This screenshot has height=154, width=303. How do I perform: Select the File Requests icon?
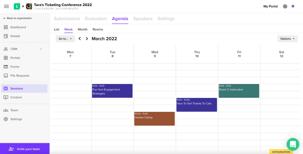click(x=6, y=75)
